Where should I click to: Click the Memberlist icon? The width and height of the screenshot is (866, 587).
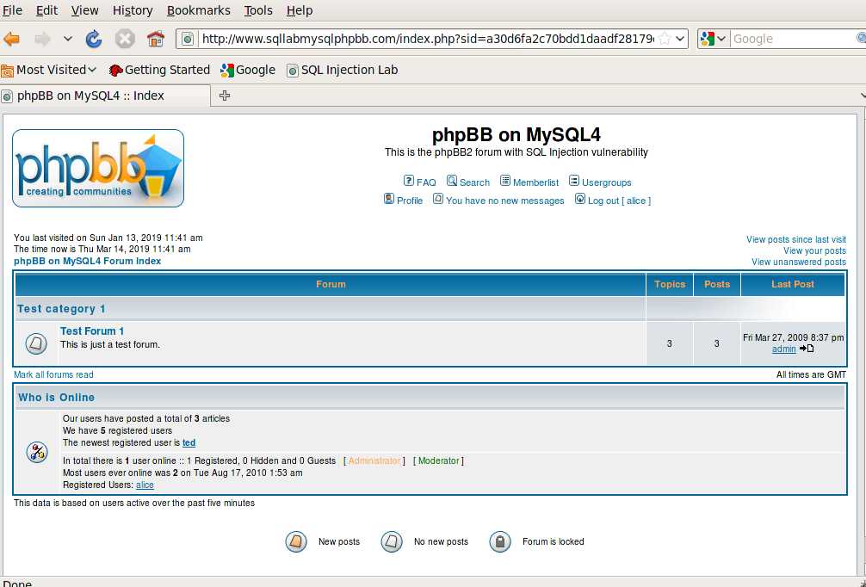pyautogui.click(x=504, y=181)
